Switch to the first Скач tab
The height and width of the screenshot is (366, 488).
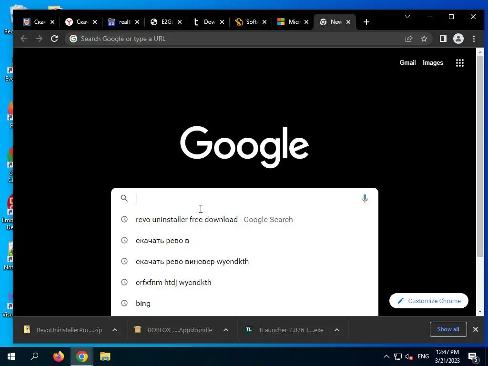(39, 22)
